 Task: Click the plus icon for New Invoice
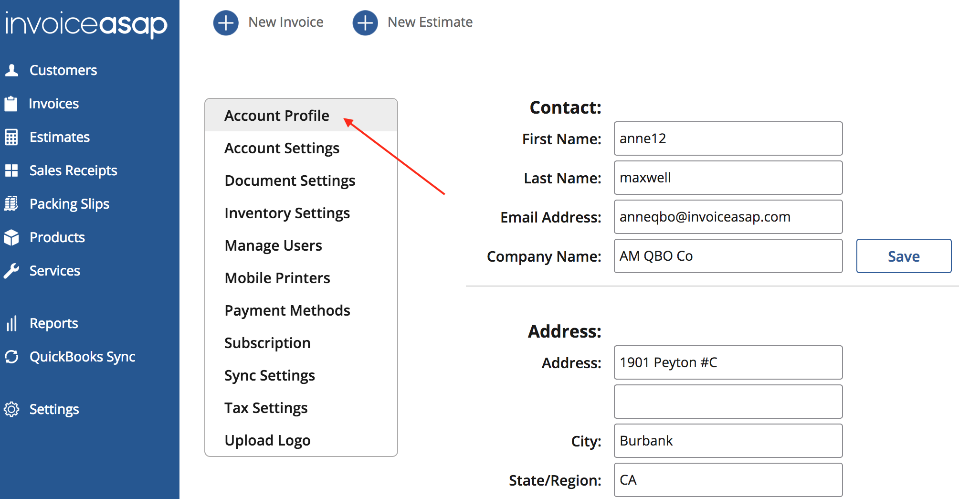click(x=225, y=22)
